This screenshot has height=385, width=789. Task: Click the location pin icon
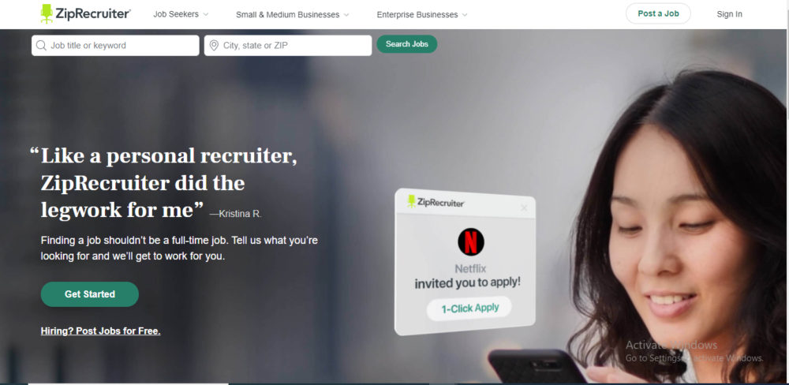click(x=214, y=45)
